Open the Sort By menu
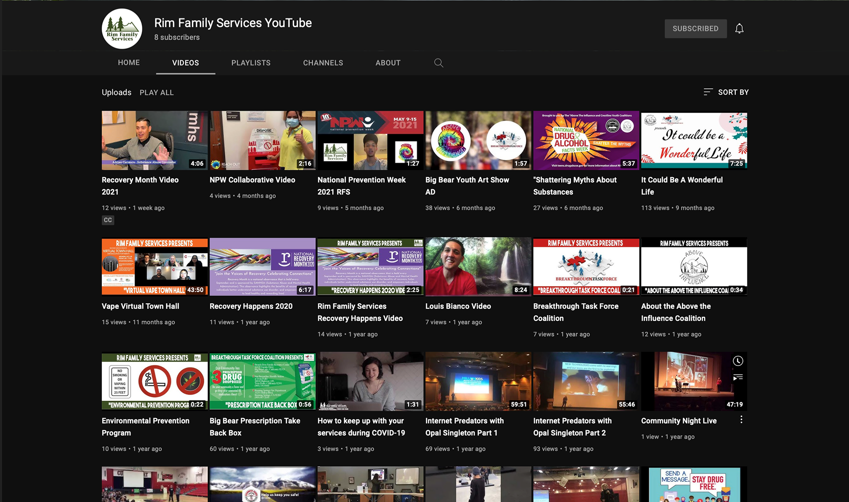The height and width of the screenshot is (502, 849). click(726, 92)
